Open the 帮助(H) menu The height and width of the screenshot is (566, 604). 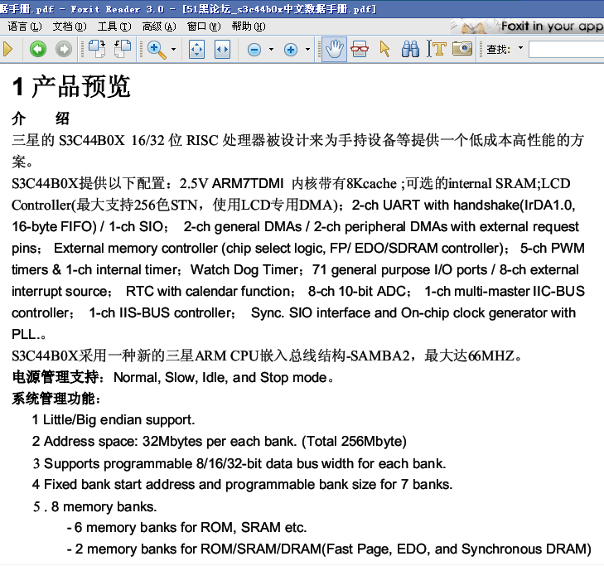(249, 27)
